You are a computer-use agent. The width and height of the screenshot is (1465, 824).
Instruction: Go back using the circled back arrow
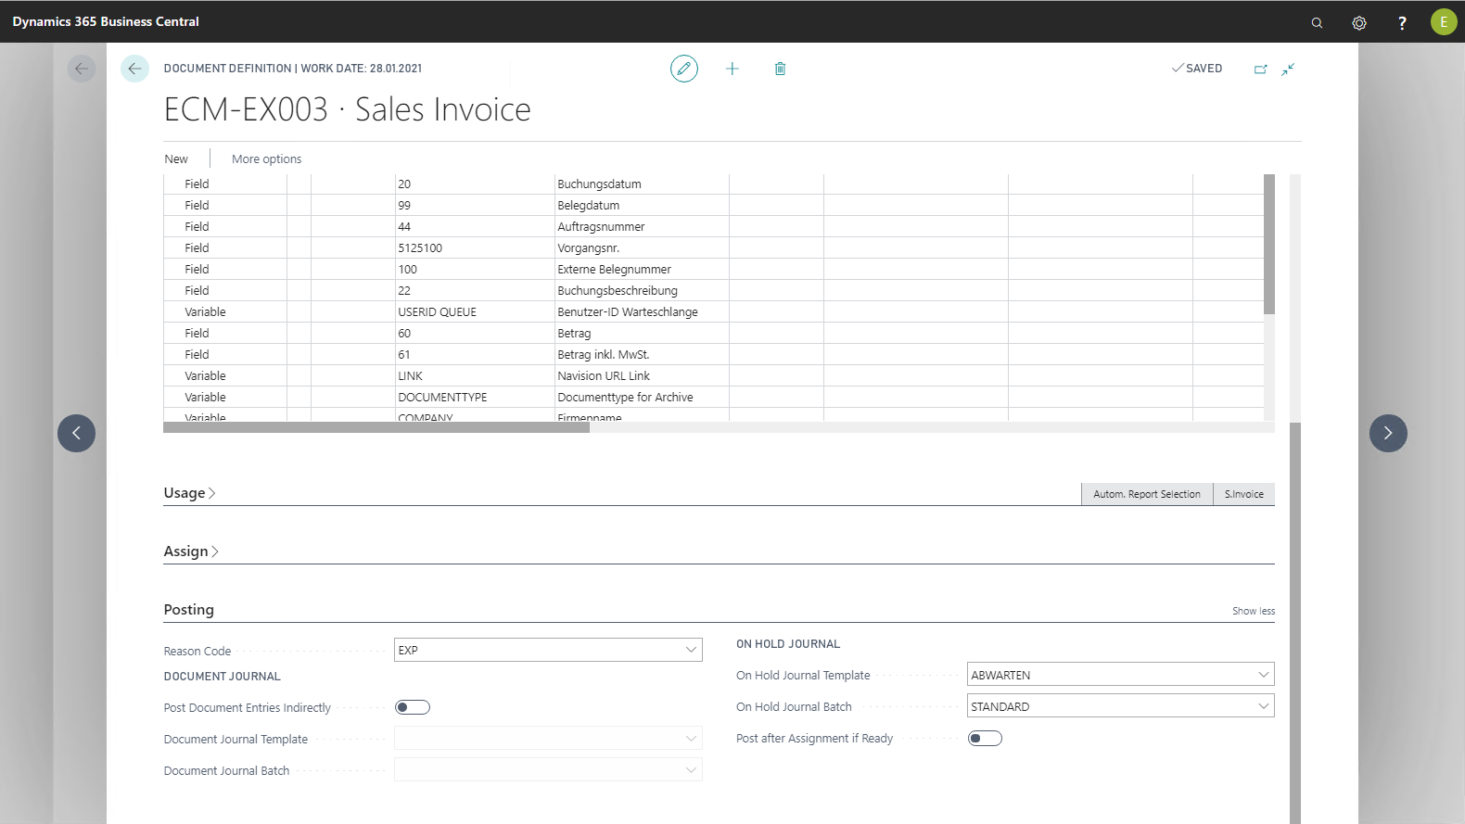click(134, 69)
